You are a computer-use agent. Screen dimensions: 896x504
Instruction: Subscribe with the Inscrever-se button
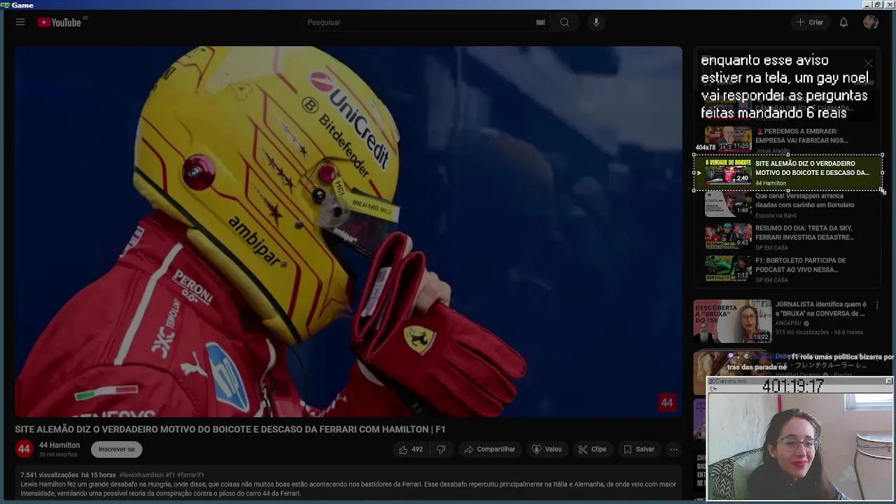(x=116, y=449)
